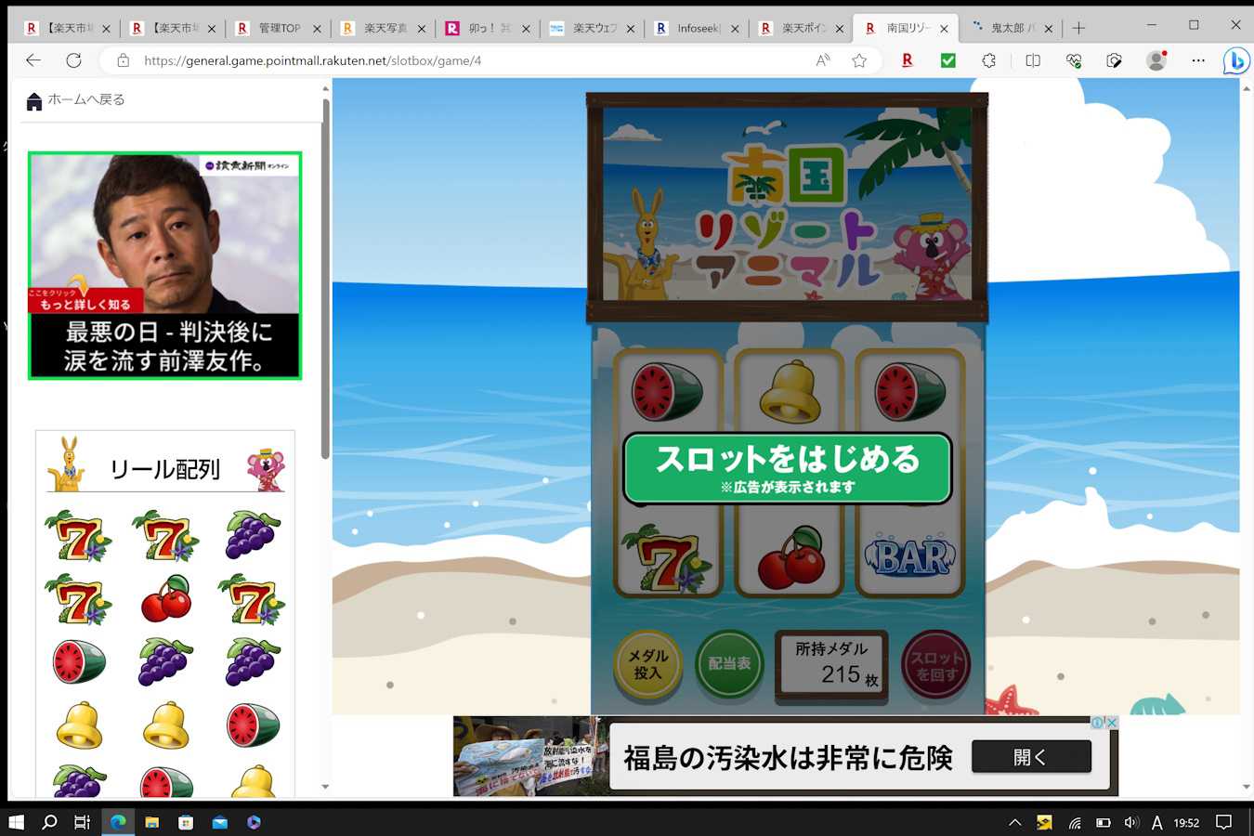Open Settings and more menu
The image size is (1254, 836).
pos(1198,60)
